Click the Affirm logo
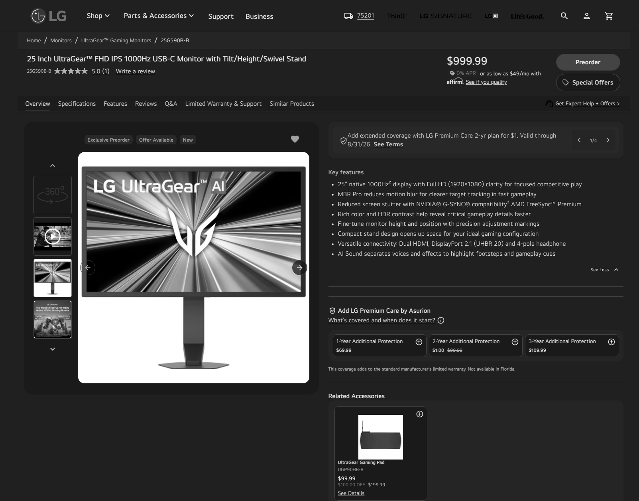 [x=455, y=81]
